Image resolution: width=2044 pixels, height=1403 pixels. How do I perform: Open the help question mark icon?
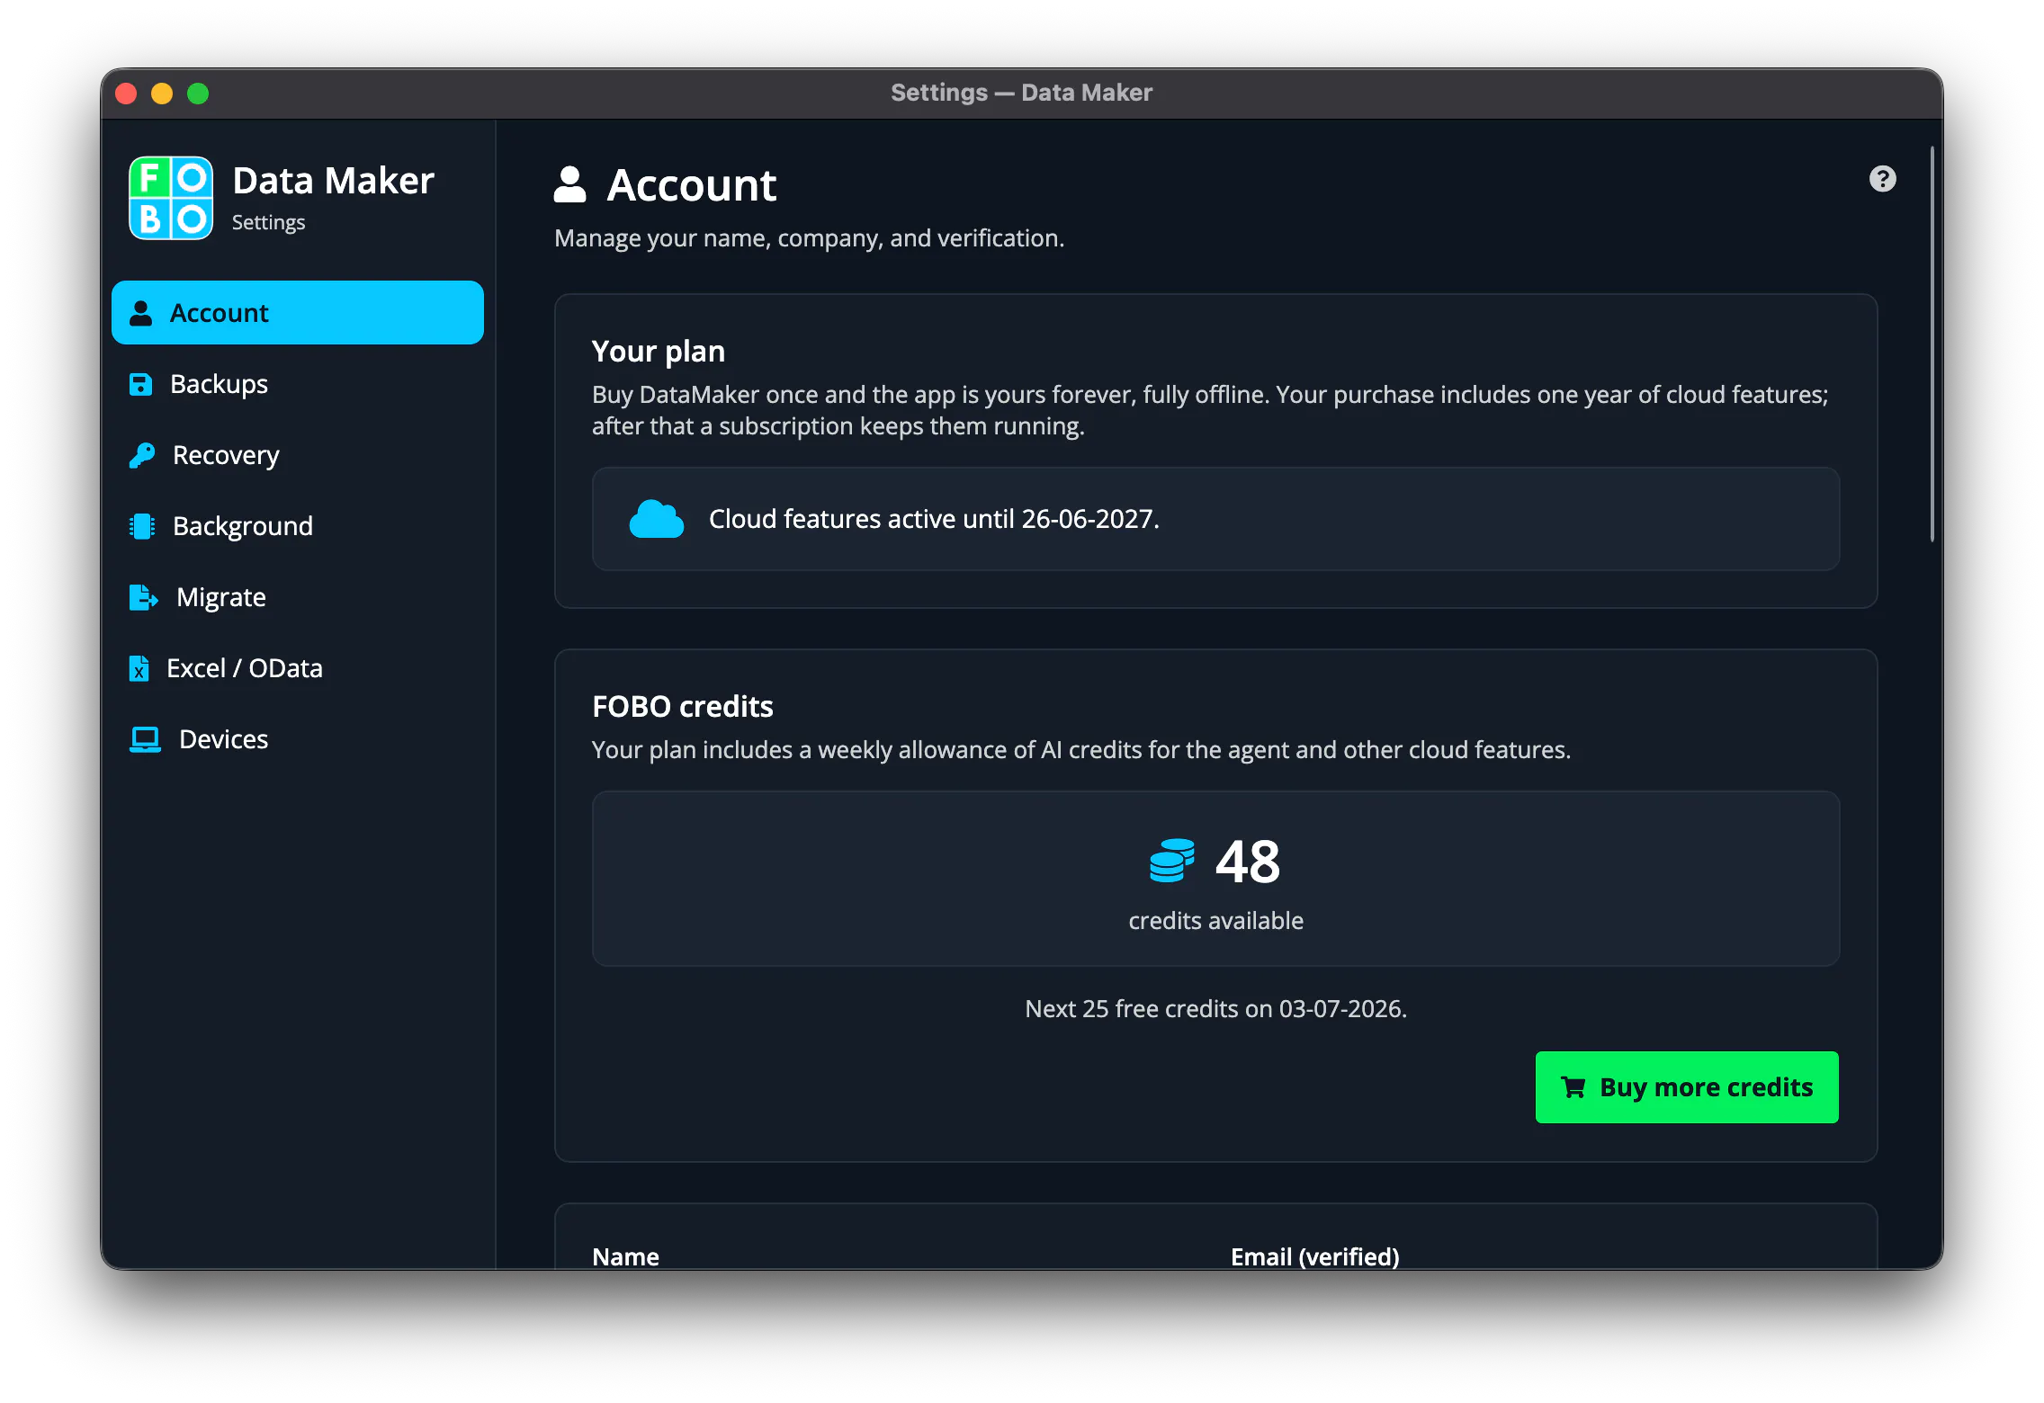1882,179
